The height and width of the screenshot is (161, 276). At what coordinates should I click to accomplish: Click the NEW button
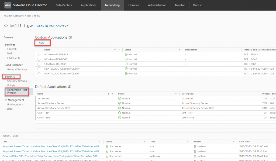[x=42, y=43]
